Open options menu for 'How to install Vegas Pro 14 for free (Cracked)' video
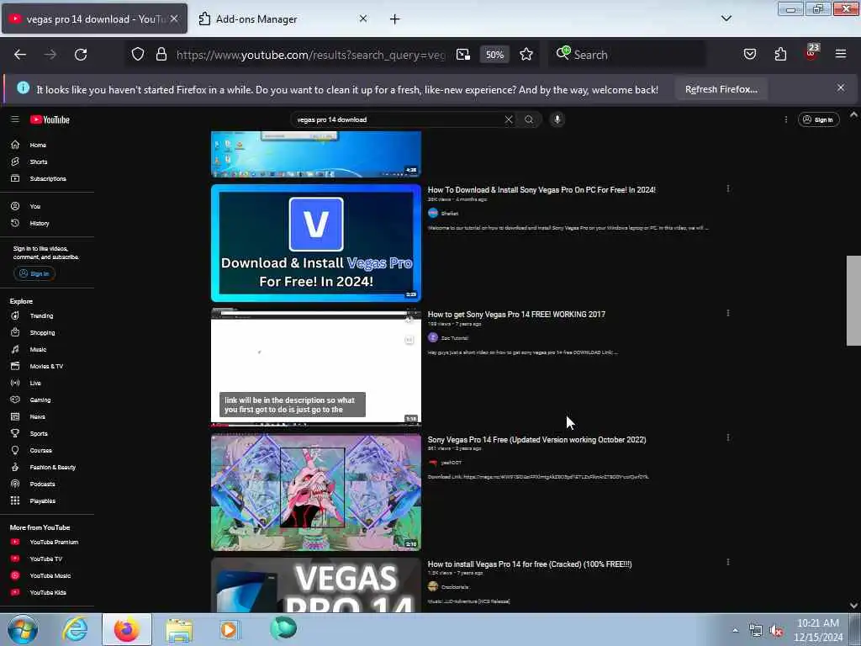This screenshot has height=646, width=861. tap(728, 562)
